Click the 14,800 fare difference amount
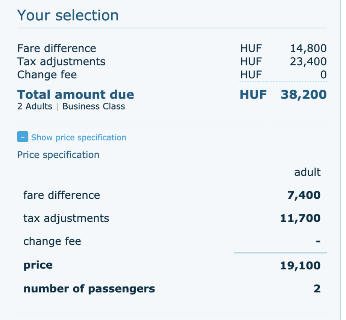Viewport: 346px width, 320px height. click(308, 48)
